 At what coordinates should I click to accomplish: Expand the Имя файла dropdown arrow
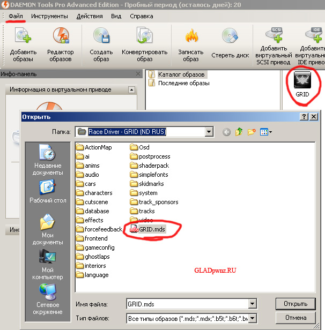pyautogui.click(x=252, y=304)
